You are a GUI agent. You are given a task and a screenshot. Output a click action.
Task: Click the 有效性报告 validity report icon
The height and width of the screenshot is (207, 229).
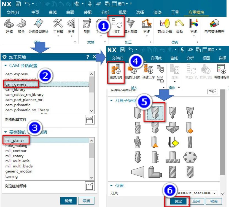click(221, 72)
